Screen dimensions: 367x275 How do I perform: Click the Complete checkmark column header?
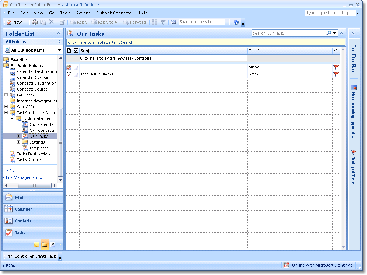76,50
